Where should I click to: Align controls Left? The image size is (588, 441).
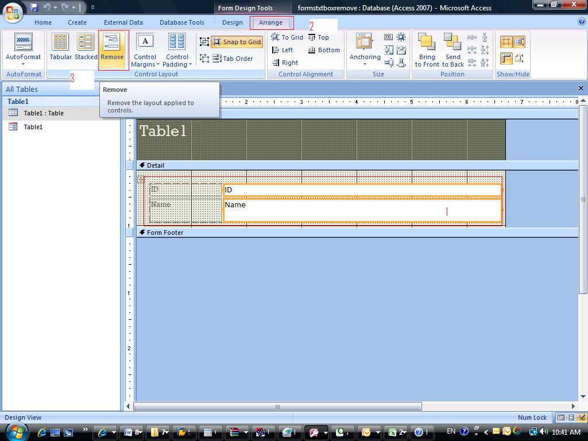pyautogui.click(x=283, y=50)
